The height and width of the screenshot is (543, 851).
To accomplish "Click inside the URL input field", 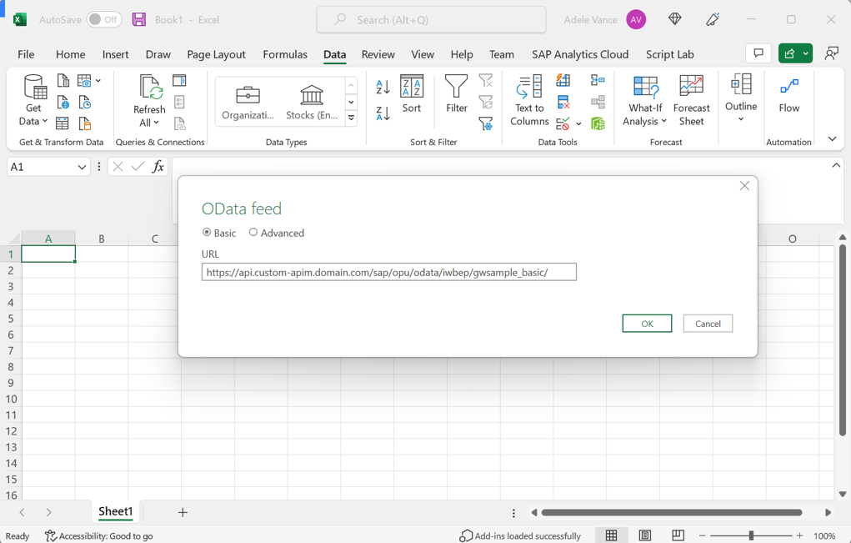I will point(388,271).
